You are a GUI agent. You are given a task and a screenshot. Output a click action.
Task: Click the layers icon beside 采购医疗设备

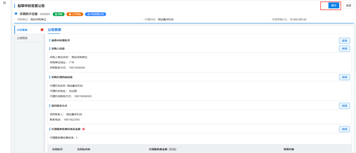[16, 14]
